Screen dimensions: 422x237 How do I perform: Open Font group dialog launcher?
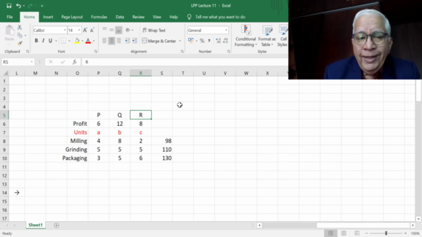[x=96, y=51]
